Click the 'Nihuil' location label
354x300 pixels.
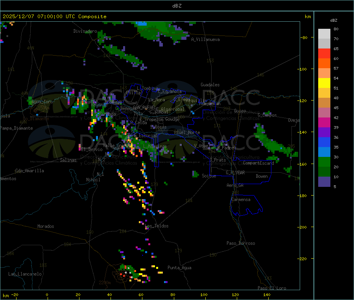tap(93, 180)
